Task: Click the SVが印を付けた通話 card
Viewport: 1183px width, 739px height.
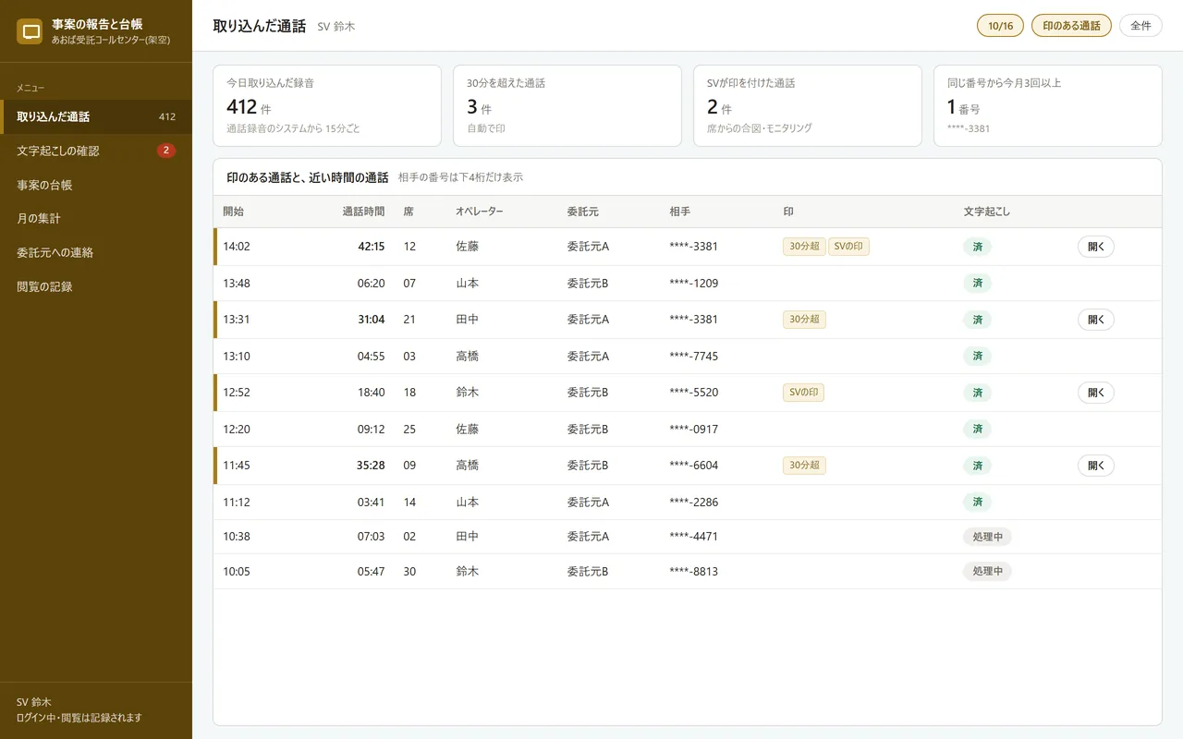Action: 808,105
